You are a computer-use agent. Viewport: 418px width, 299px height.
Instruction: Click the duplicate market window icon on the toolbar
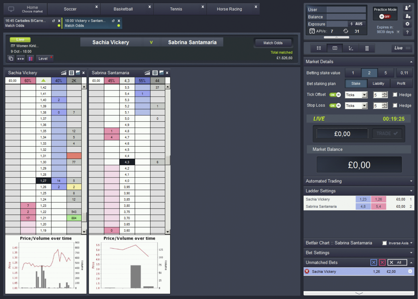click(10, 58)
